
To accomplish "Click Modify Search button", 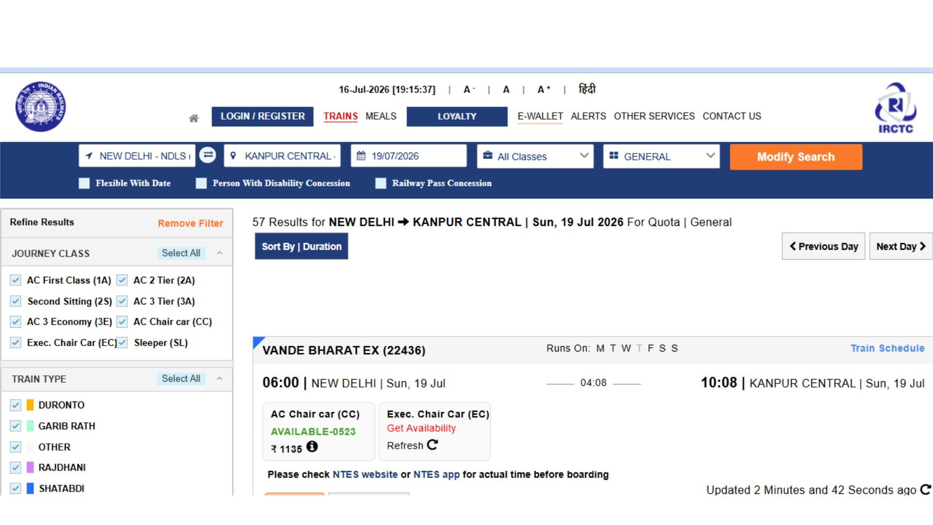I will point(796,157).
